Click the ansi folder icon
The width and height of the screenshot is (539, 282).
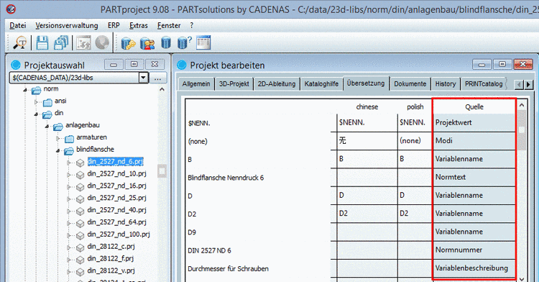coord(47,102)
